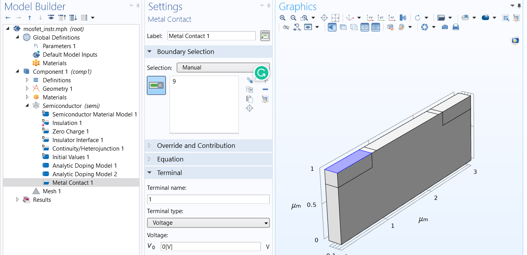Click the Model Builder Show eye icon

[x=51, y=18]
